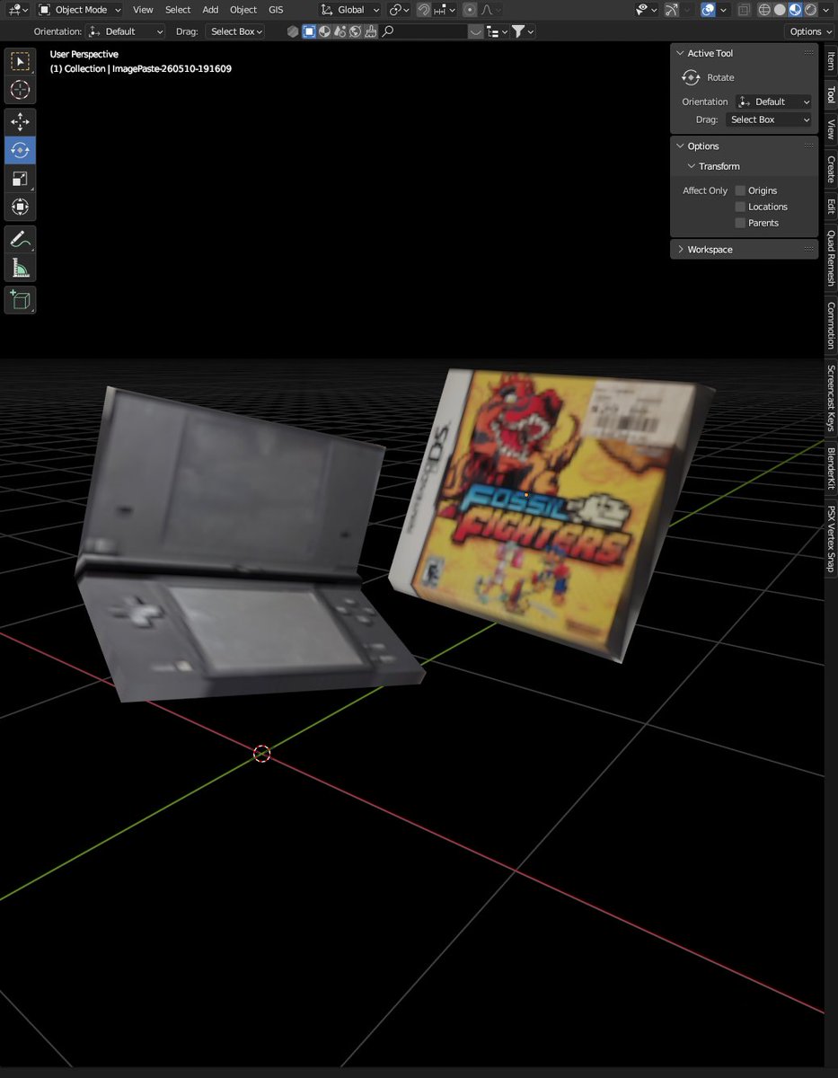
Task: Enable Affect Only Parents checkbox
Action: [x=740, y=223]
